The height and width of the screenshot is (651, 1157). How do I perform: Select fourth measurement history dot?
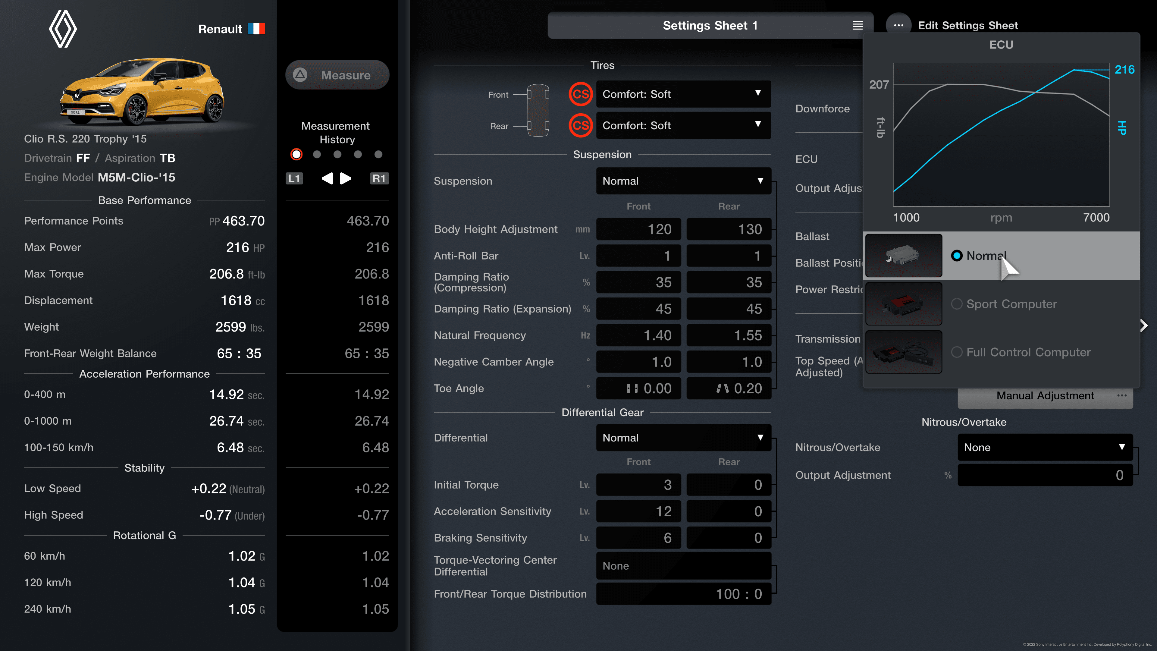click(358, 154)
